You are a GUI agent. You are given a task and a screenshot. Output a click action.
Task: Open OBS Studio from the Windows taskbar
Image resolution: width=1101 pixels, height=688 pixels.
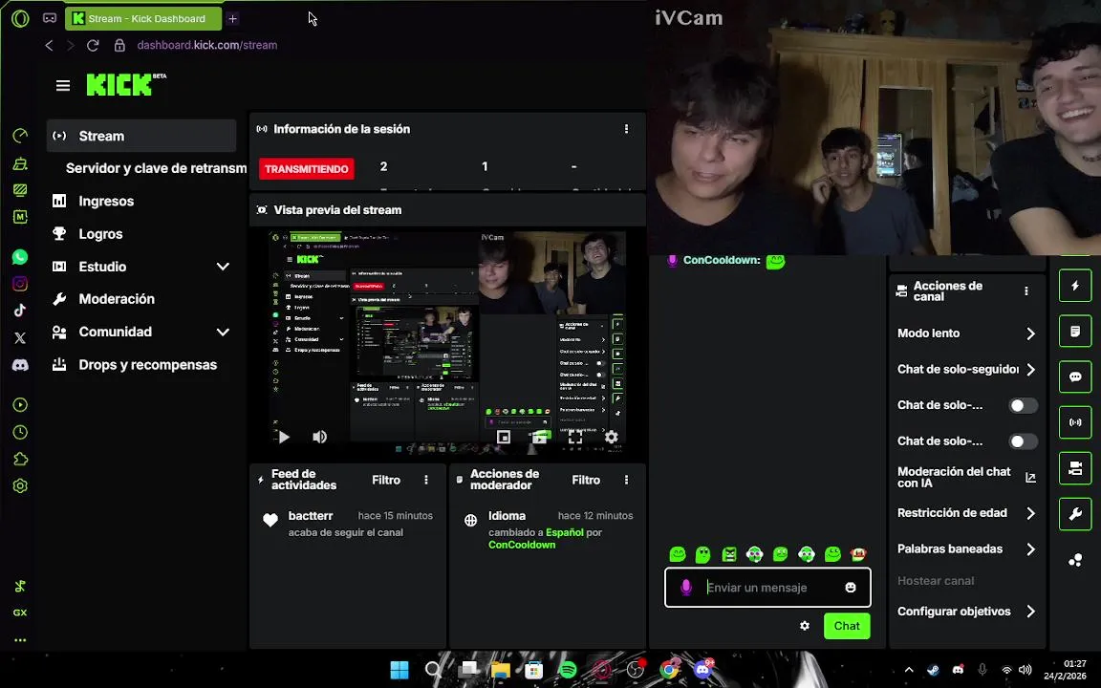636,670
